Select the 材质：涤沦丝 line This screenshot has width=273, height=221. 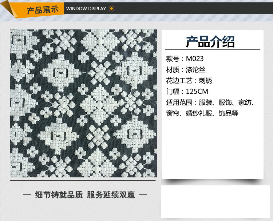186,70
